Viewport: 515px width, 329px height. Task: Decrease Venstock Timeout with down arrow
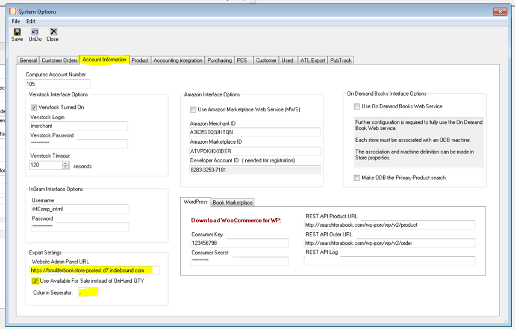point(66,167)
